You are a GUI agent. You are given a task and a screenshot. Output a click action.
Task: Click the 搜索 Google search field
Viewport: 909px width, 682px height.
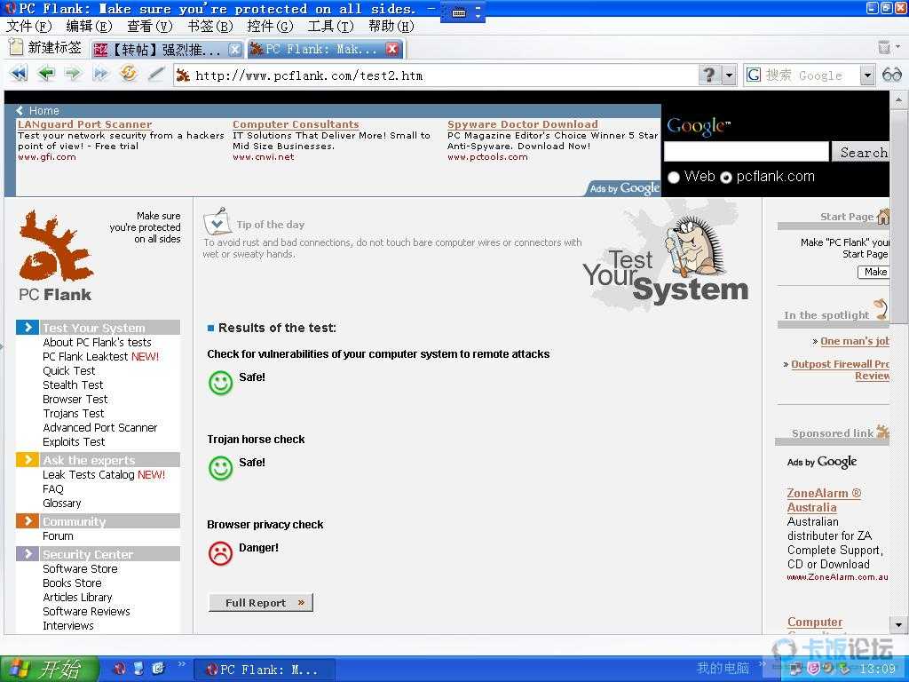coord(811,75)
